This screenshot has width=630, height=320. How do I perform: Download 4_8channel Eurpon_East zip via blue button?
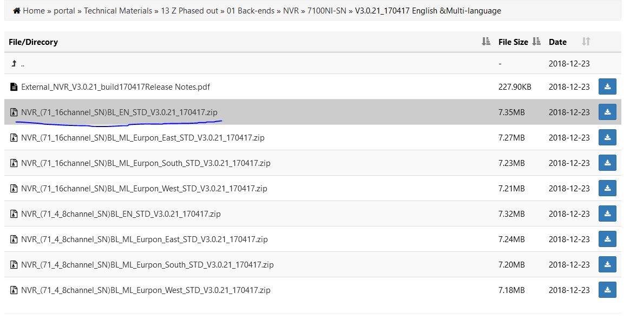607,239
